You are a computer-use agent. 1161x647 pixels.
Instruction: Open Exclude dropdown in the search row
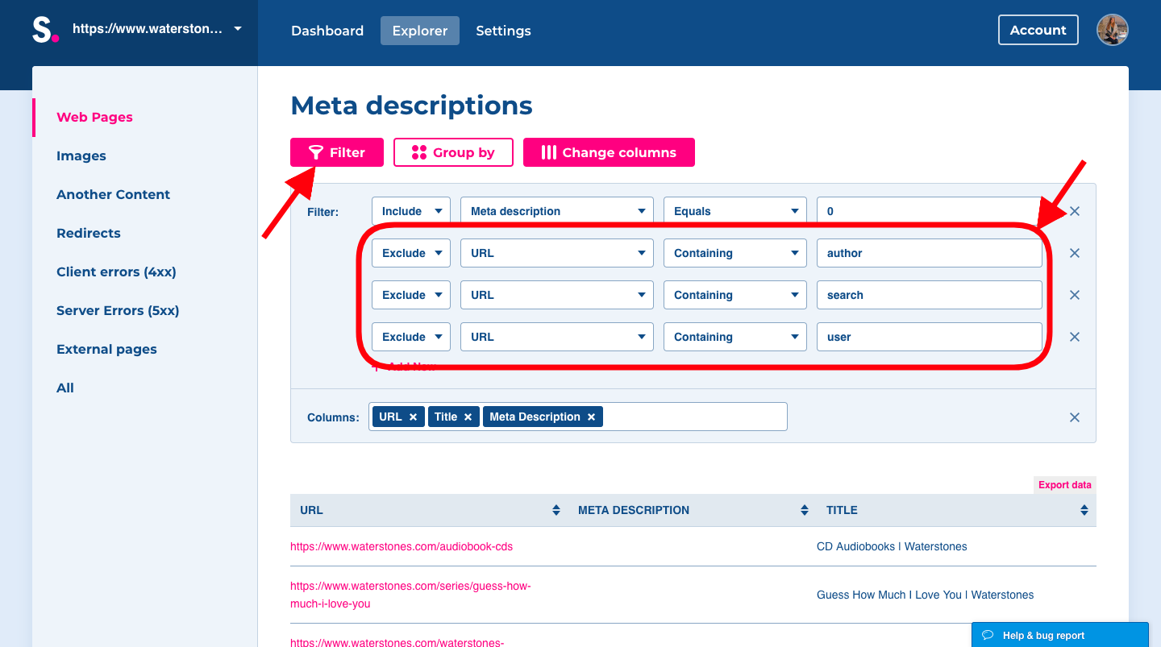(x=411, y=295)
